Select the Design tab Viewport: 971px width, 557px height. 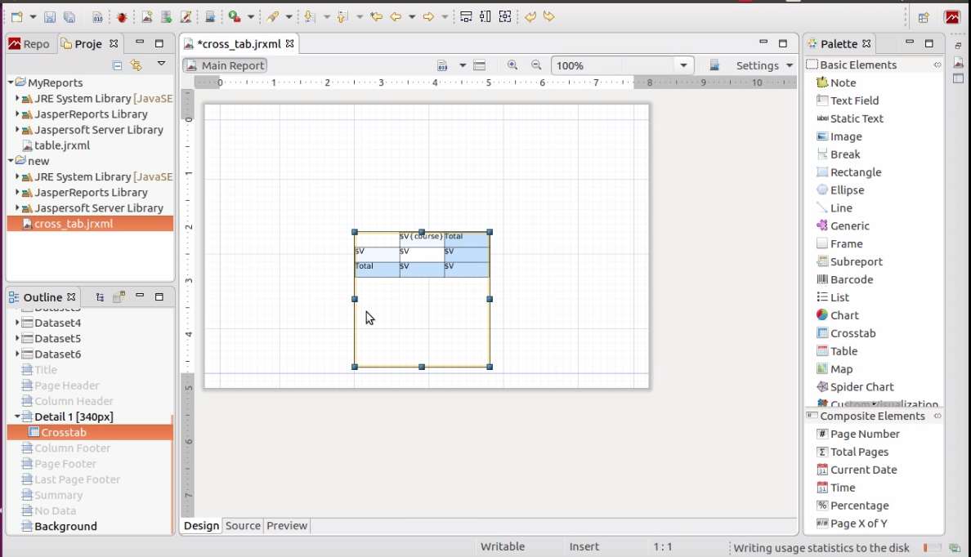pos(201,525)
